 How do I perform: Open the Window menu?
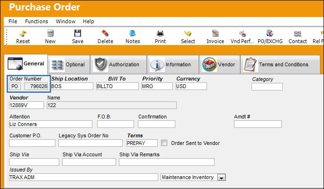click(x=65, y=21)
